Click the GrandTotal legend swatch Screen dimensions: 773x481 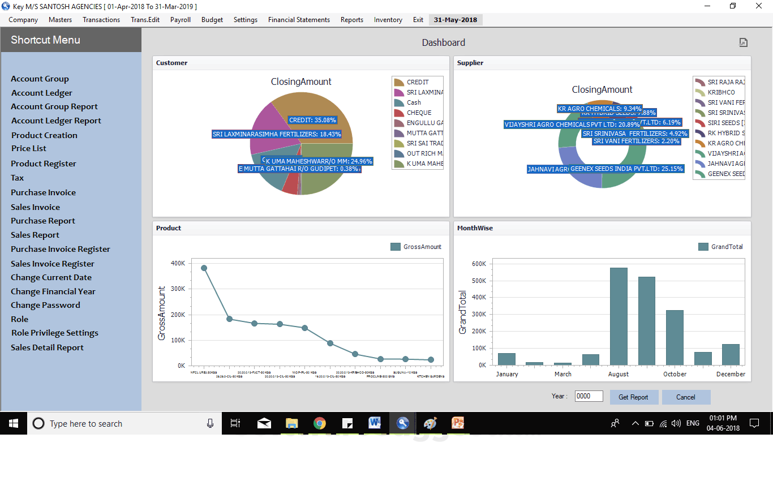[703, 247]
